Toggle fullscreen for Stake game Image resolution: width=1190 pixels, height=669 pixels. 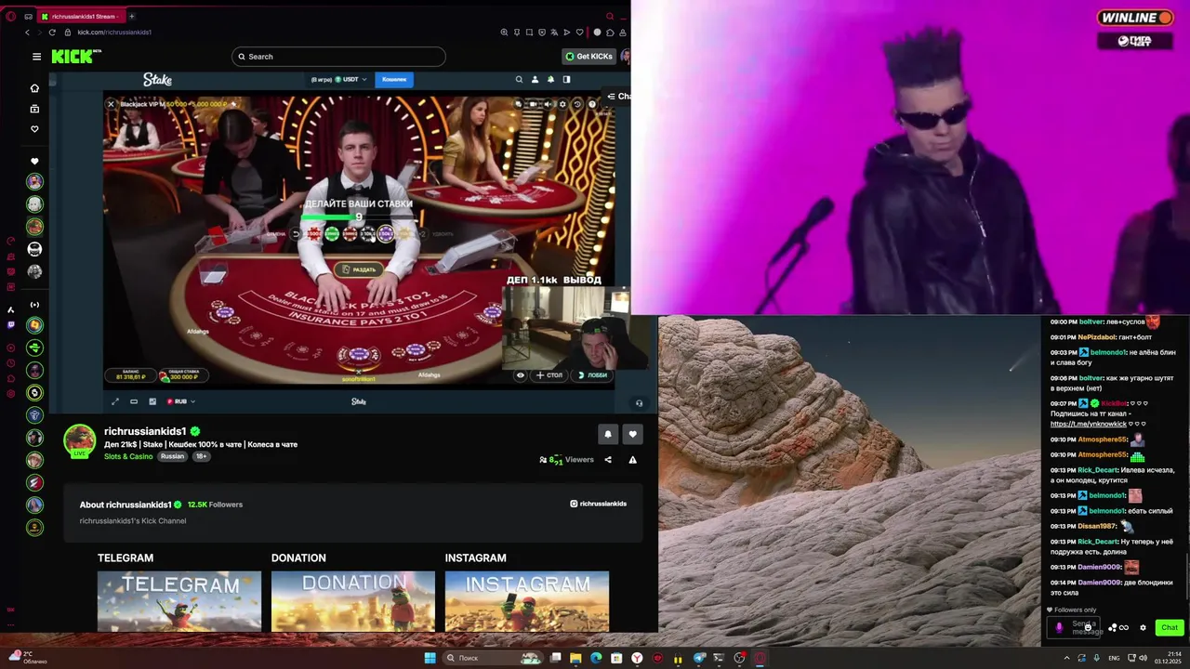pos(115,401)
